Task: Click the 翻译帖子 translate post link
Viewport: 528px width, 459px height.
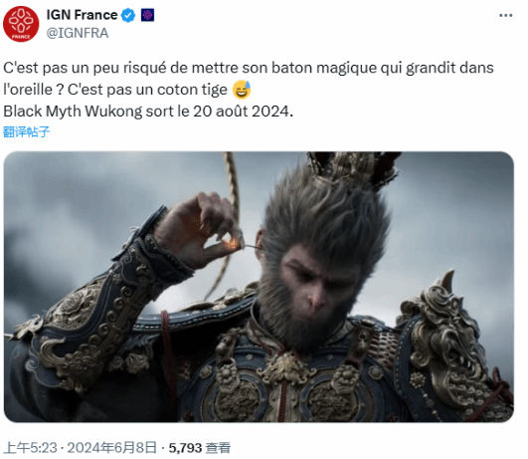Action: pos(27,131)
